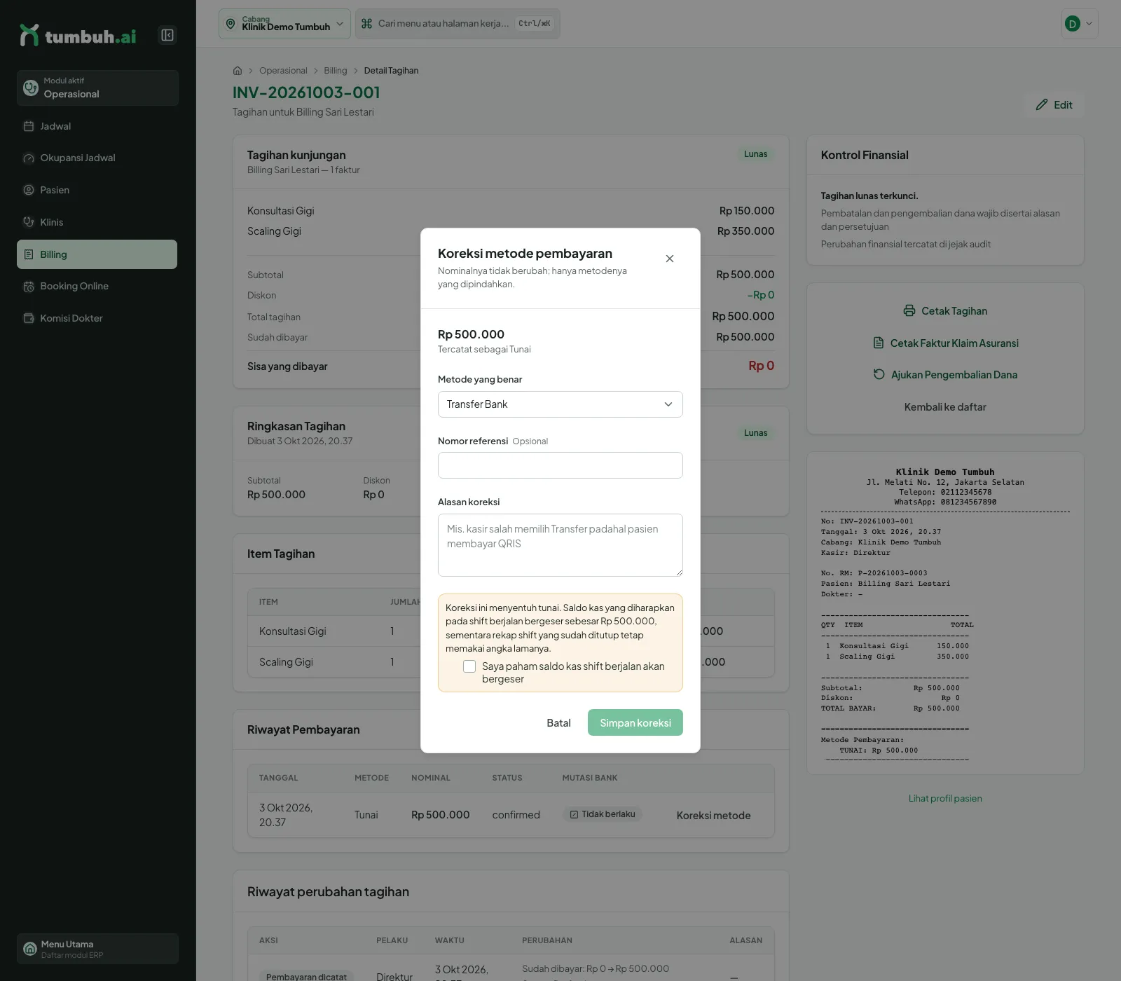Open user avatar D menu
This screenshot has width=1121, height=981.
click(x=1080, y=24)
